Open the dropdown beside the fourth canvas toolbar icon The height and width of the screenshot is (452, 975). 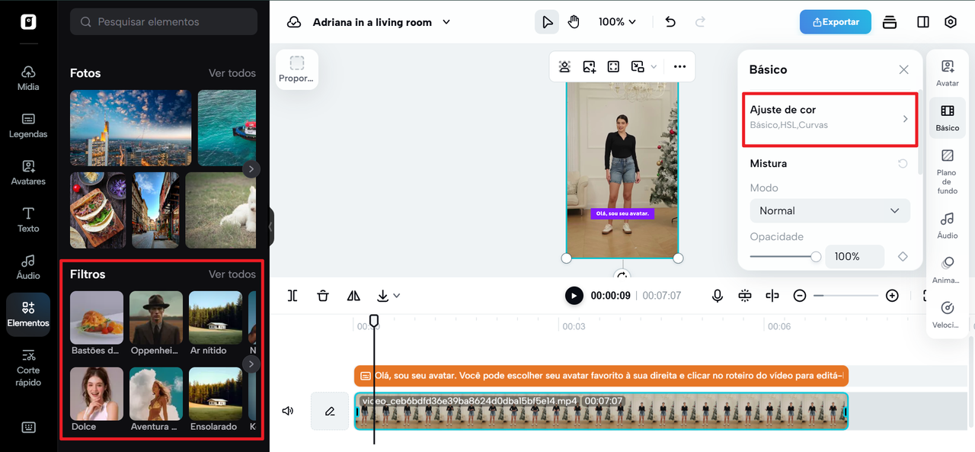pyautogui.click(x=654, y=66)
